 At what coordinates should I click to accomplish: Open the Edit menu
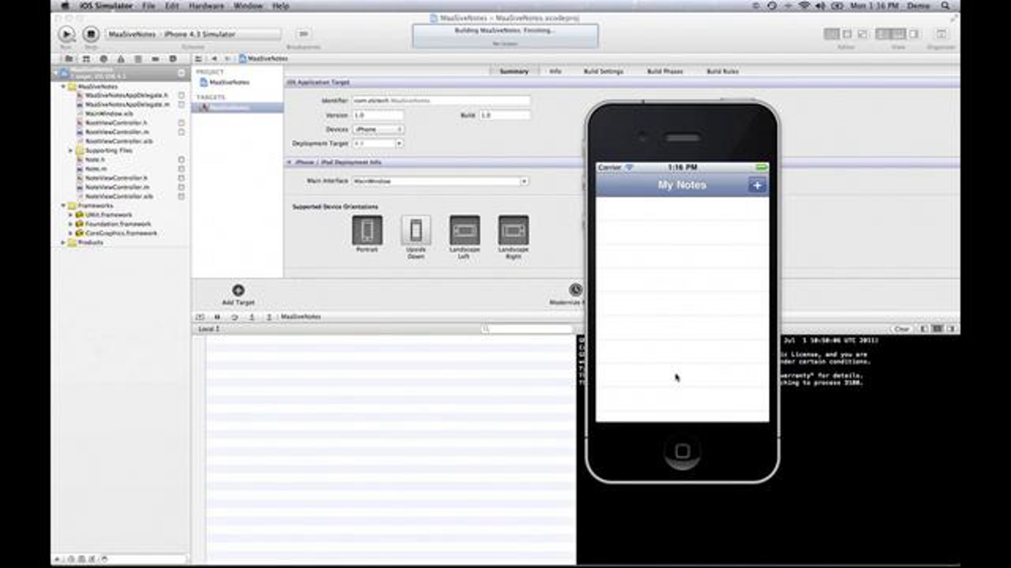[172, 6]
